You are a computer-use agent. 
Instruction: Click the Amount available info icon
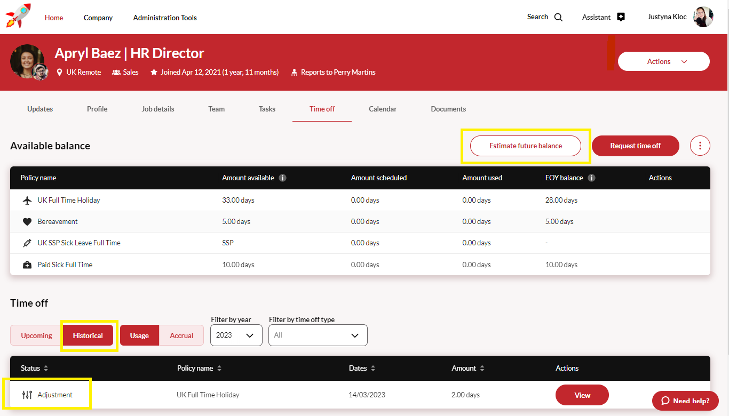[283, 178]
